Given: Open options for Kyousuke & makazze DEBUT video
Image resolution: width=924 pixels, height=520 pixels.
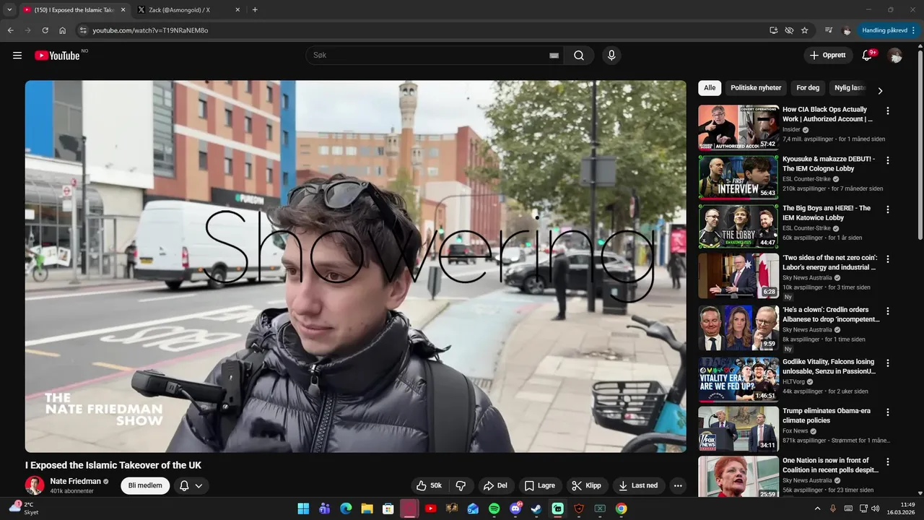Looking at the screenshot, I should 888,160.
